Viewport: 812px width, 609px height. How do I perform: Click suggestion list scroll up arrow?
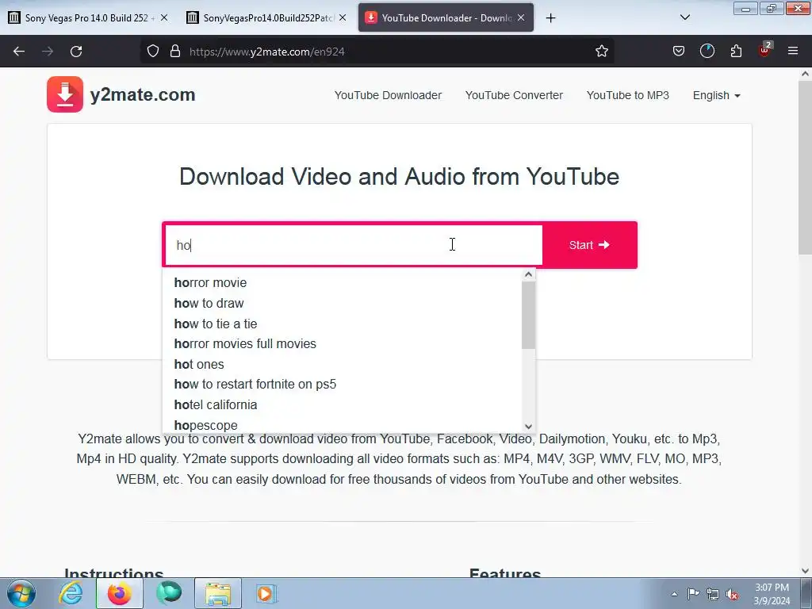[528, 274]
